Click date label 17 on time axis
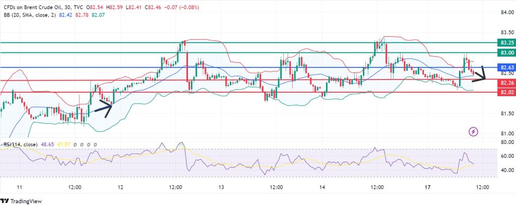Screen dimensions: 516x205 [x=427, y=187]
